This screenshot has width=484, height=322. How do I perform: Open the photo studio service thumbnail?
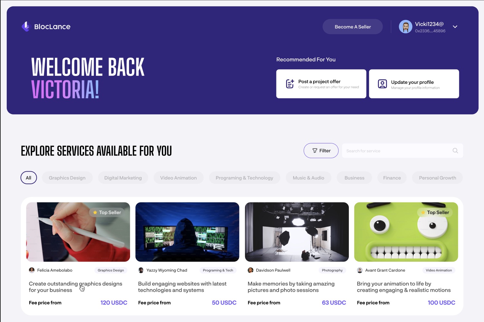coord(297,232)
